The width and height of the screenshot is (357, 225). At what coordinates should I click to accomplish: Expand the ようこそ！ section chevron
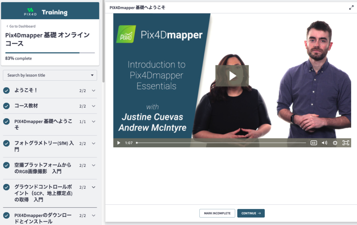pos(93,91)
